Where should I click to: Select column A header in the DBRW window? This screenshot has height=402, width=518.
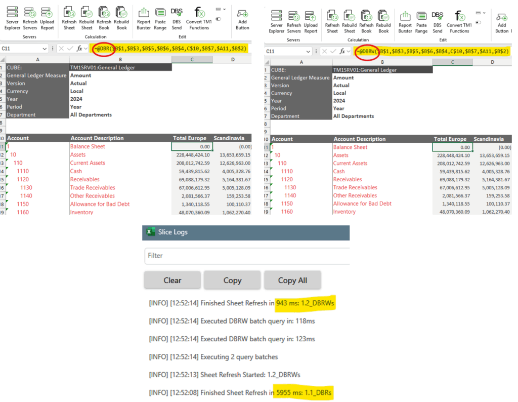(x=301, y=62)
